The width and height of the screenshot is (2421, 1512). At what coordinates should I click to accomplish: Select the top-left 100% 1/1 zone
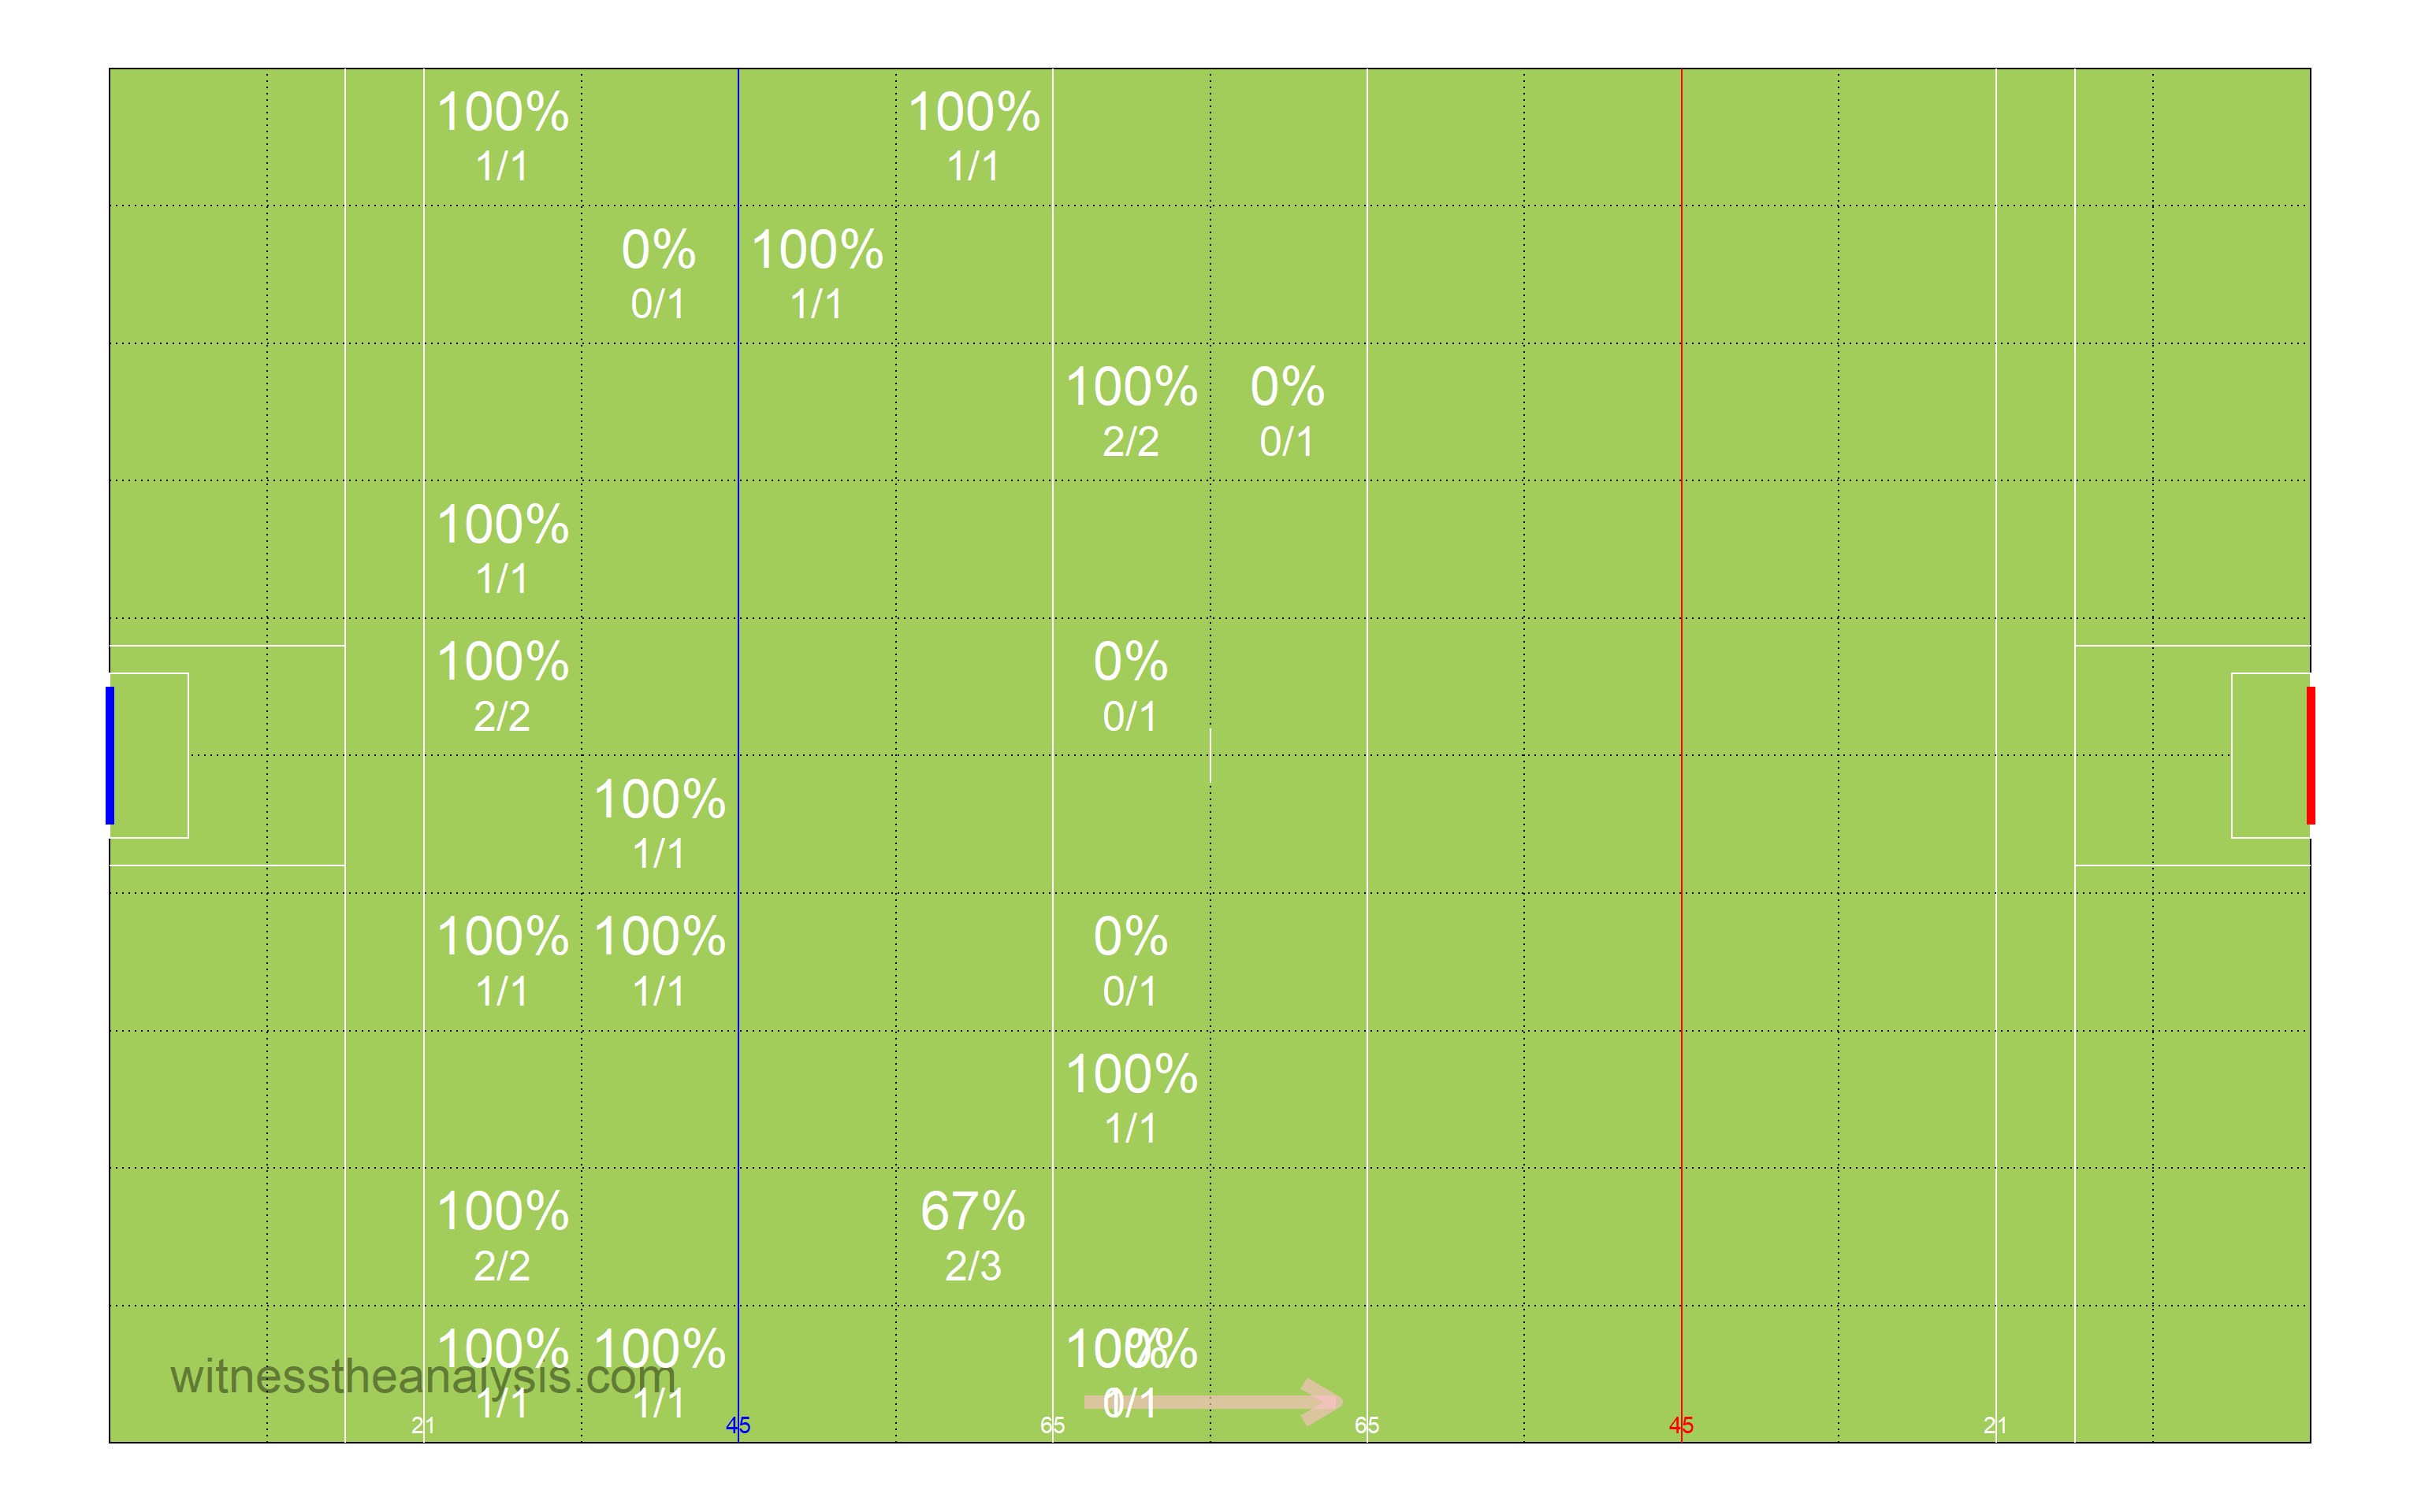pyautogui.click(x=502, y=137)
